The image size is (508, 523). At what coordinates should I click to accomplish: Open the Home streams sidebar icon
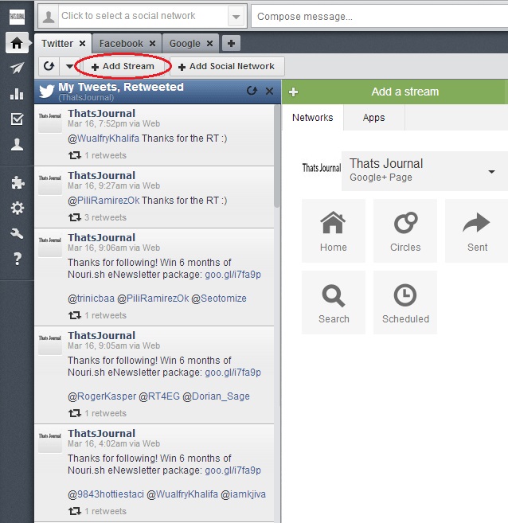[17, 43]
